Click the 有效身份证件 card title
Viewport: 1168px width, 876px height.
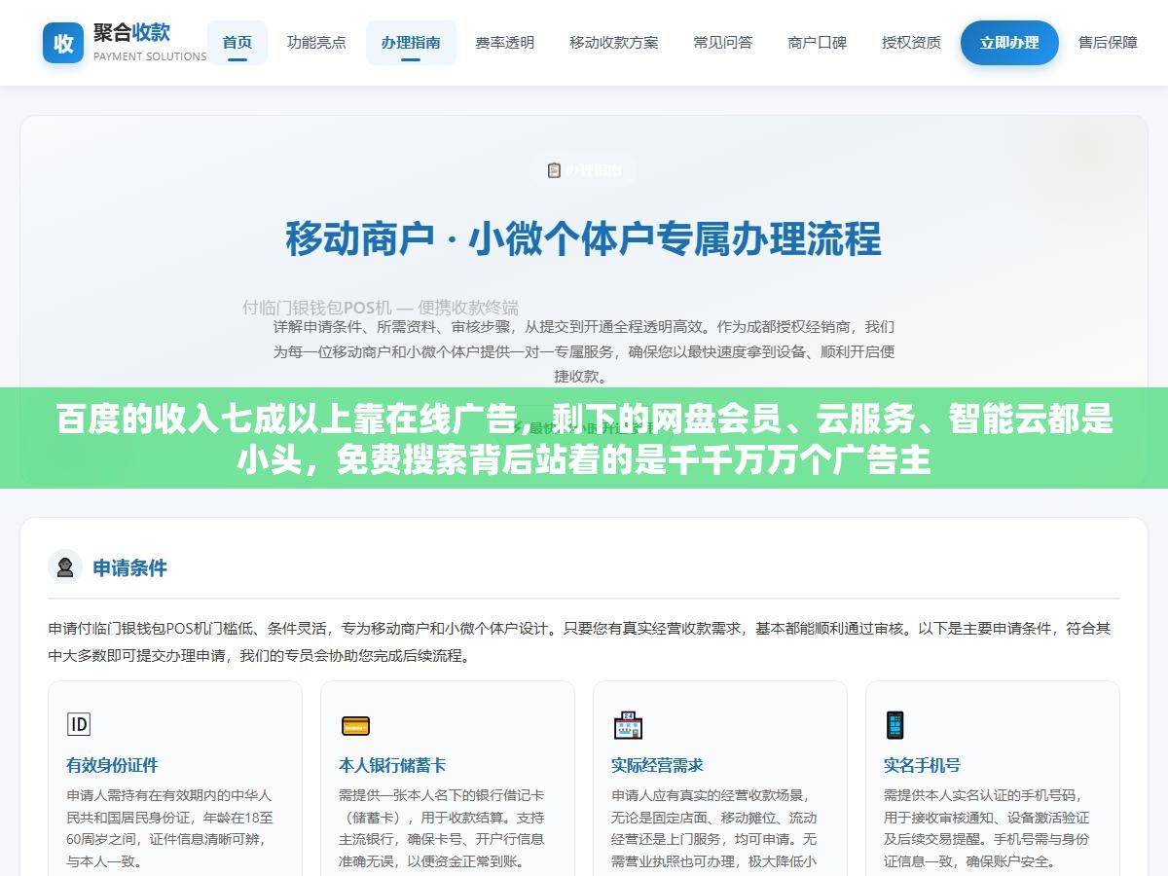112,765
